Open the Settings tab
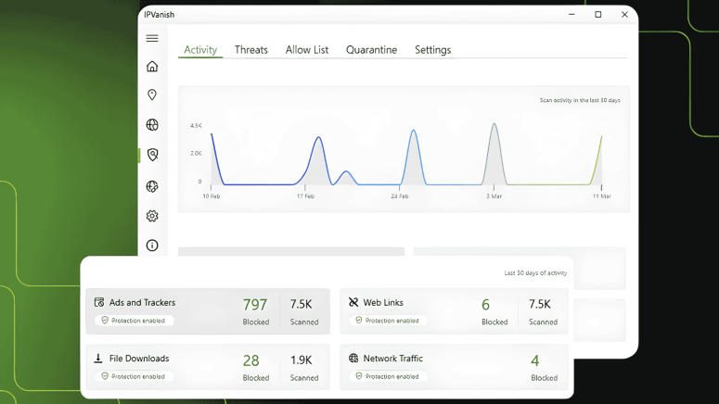 (x=432, y=50)
